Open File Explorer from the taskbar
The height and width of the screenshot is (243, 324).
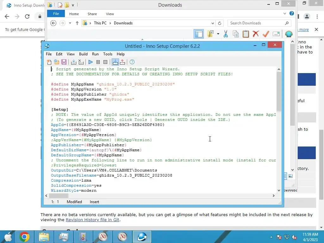pos(44,237)
